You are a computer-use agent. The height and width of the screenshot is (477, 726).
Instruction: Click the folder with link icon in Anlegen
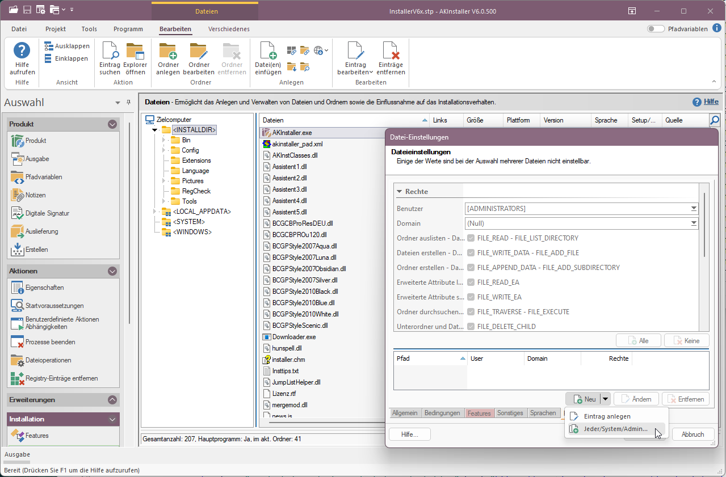click(x=305, y=50)
